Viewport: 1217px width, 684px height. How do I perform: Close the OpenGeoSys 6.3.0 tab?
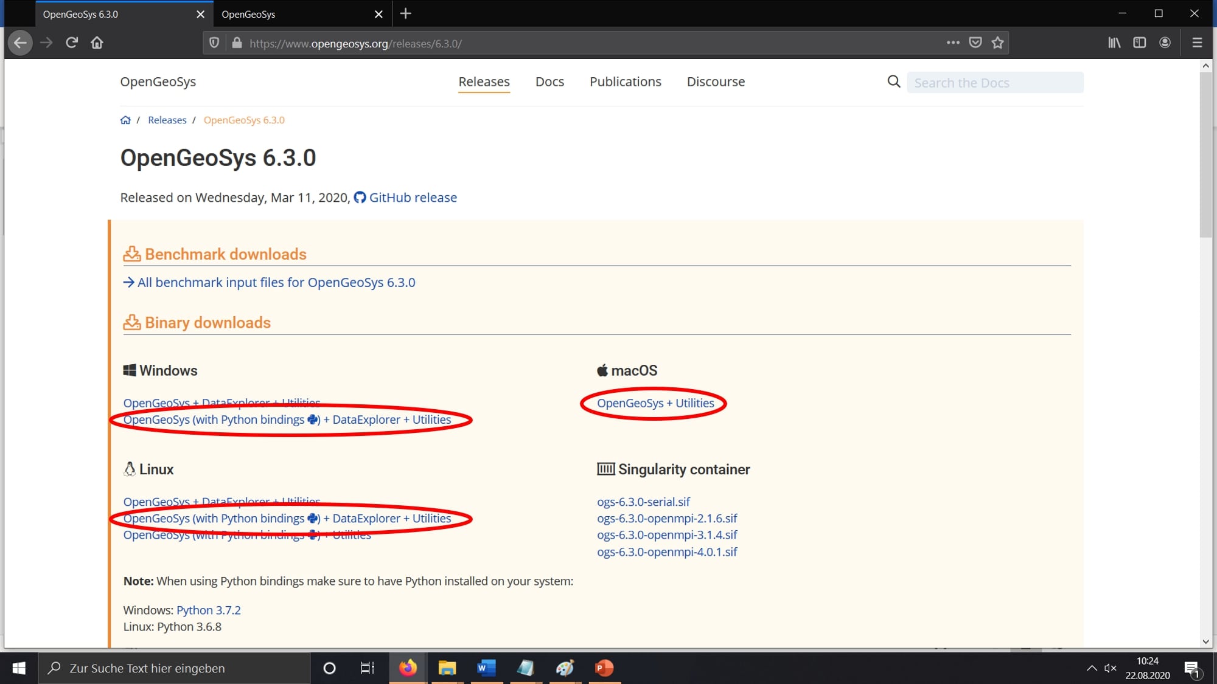click(x=200, y=14)
